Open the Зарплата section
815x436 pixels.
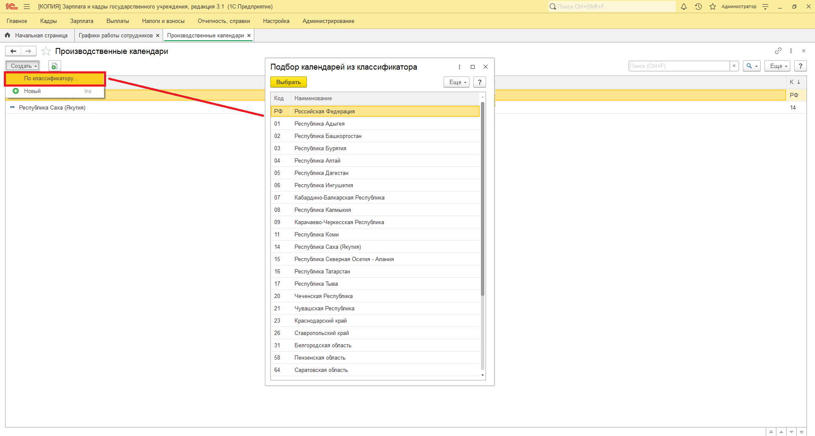coord(81,21)
